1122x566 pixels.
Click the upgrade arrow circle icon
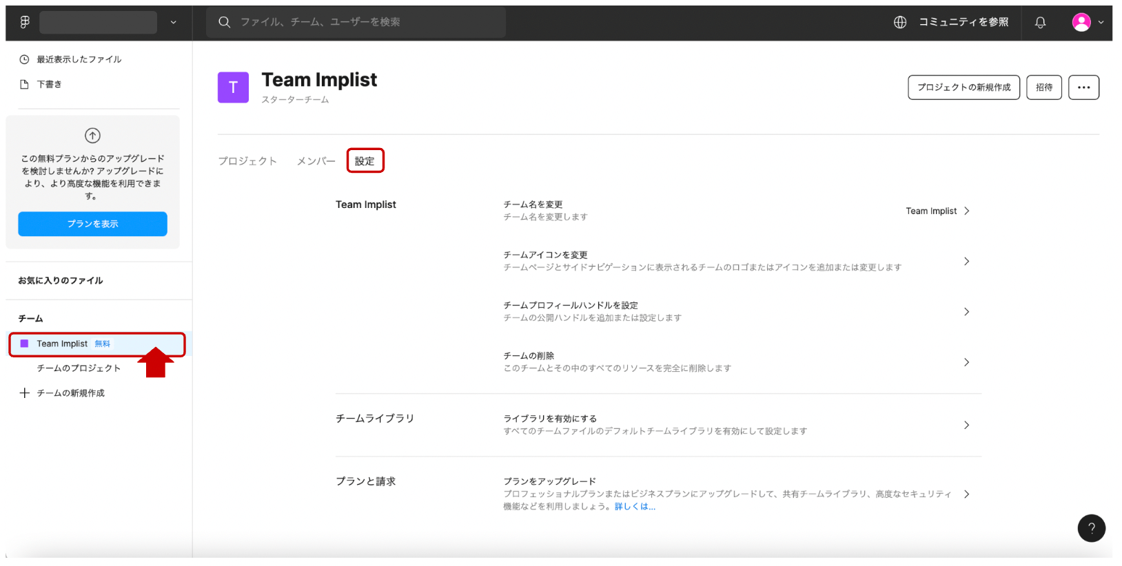tap(92, 136)
